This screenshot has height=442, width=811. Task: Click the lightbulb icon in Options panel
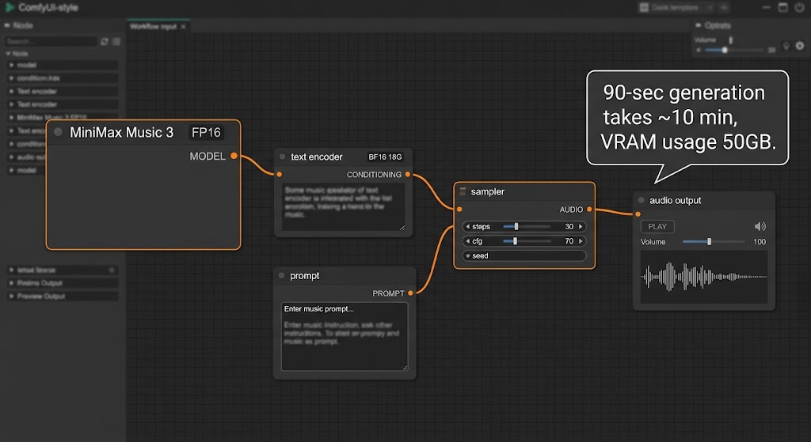(x=786, y=46)
